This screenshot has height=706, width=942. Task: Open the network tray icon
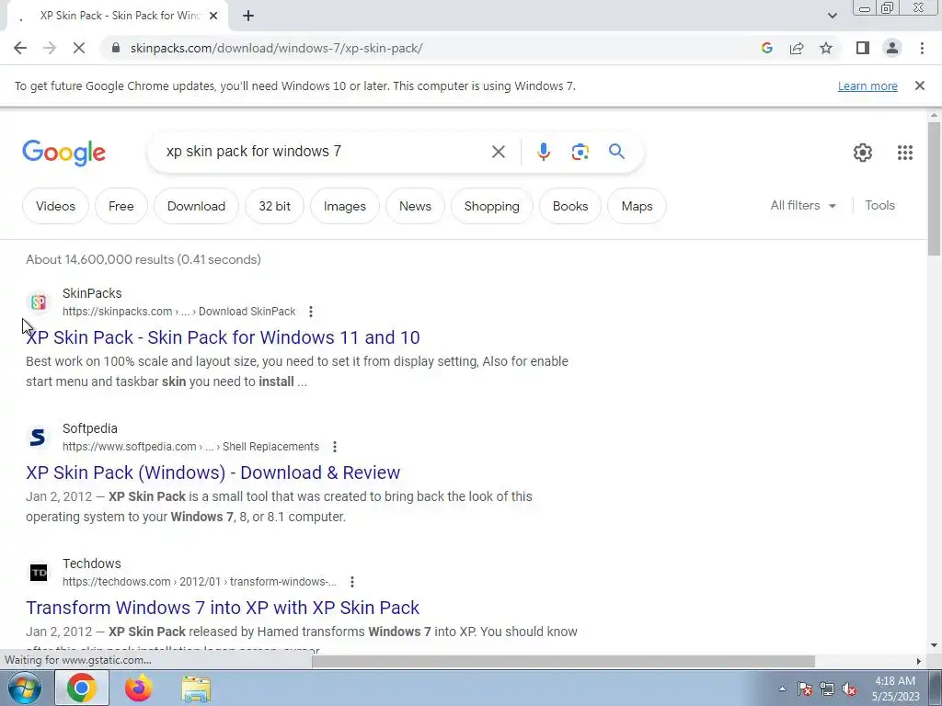(x=827, y=689)
